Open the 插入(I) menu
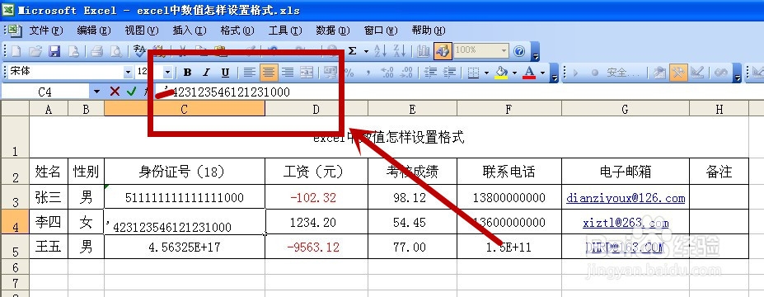Viewport: 764px width, 297px height. coord(189,31)
